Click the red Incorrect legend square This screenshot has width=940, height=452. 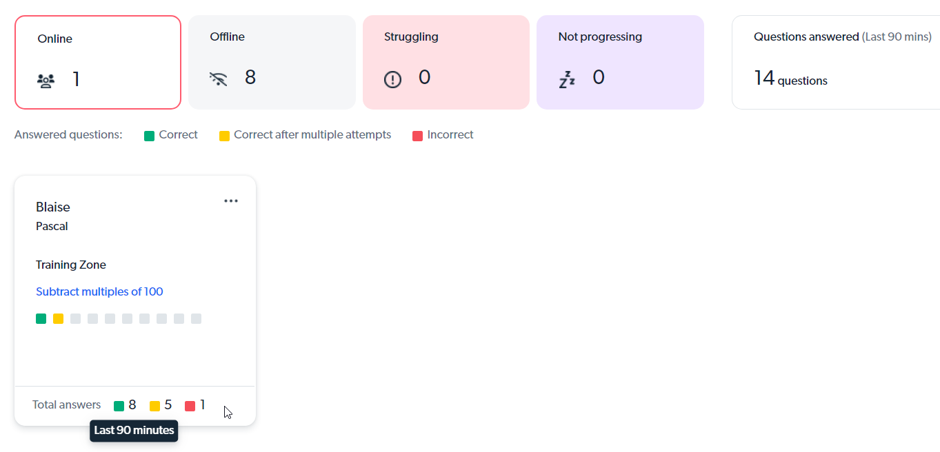(x=417, y=136)
